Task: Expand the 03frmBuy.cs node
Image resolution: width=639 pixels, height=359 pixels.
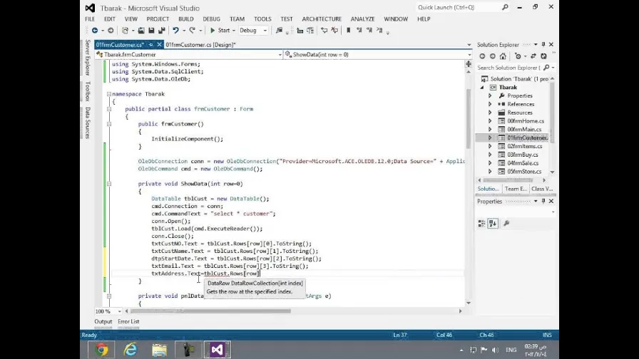Action: click(x=490, y=155)
